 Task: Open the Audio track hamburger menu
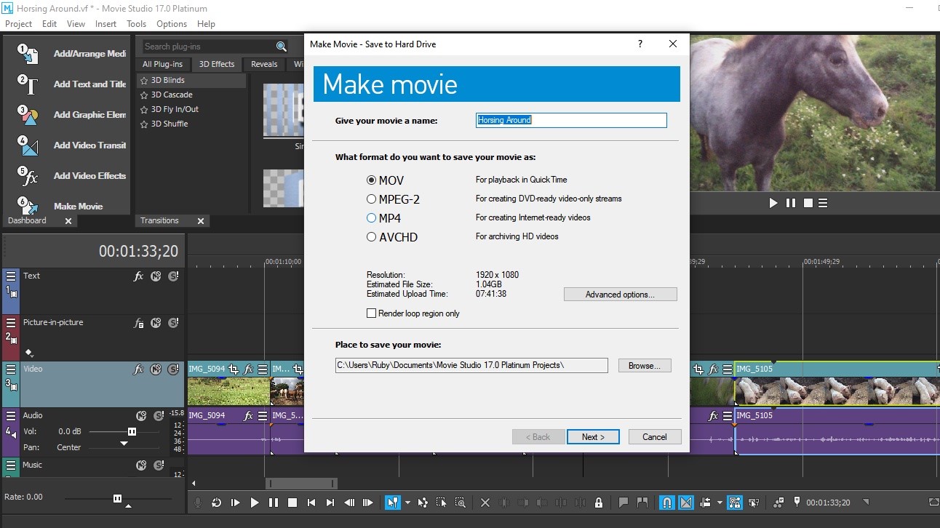coord(11,416)
